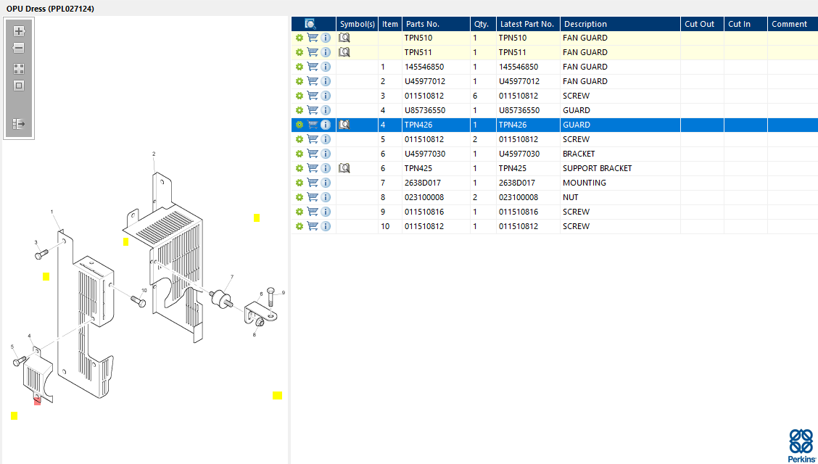Click the single-square fit icon in diagram toolbar
Viewport: 818px width, 464px height.
[x=19, y=86]
